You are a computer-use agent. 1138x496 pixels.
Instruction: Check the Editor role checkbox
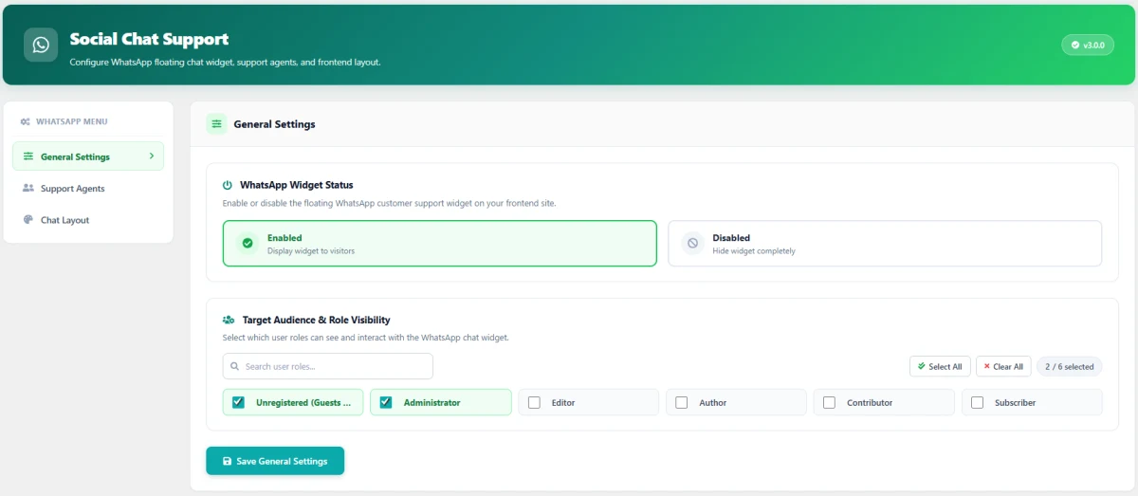tap(534, 402)
